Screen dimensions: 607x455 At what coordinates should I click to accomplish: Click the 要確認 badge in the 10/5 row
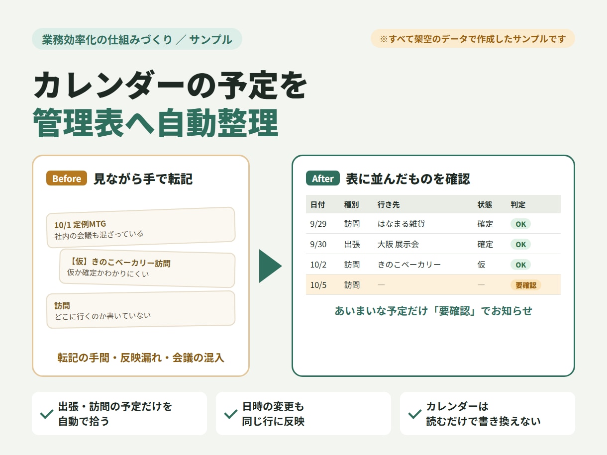point(525,285)
